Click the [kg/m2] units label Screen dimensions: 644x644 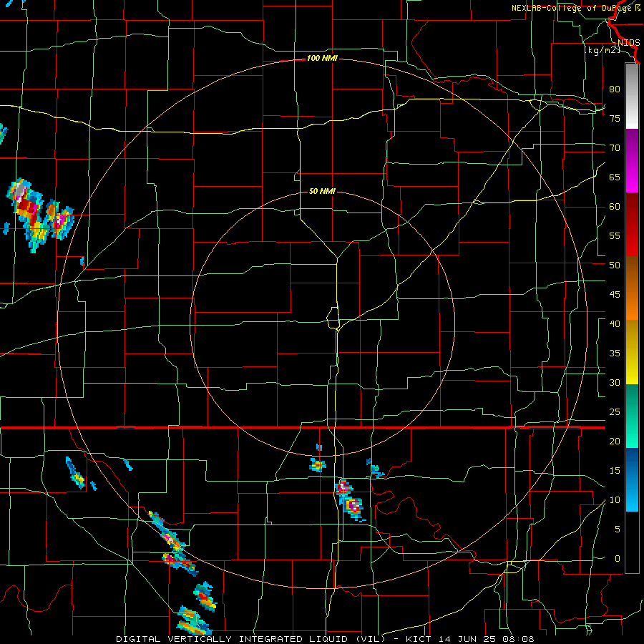pyautogui.click(x=602, y=50)
